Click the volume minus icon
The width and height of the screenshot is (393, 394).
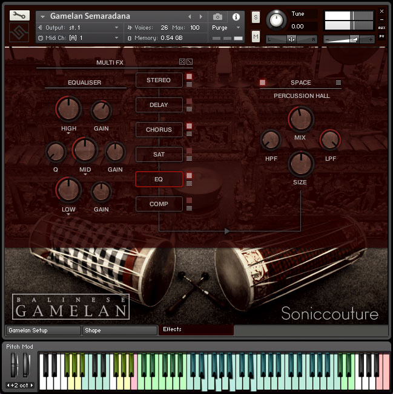coord(327,39)
